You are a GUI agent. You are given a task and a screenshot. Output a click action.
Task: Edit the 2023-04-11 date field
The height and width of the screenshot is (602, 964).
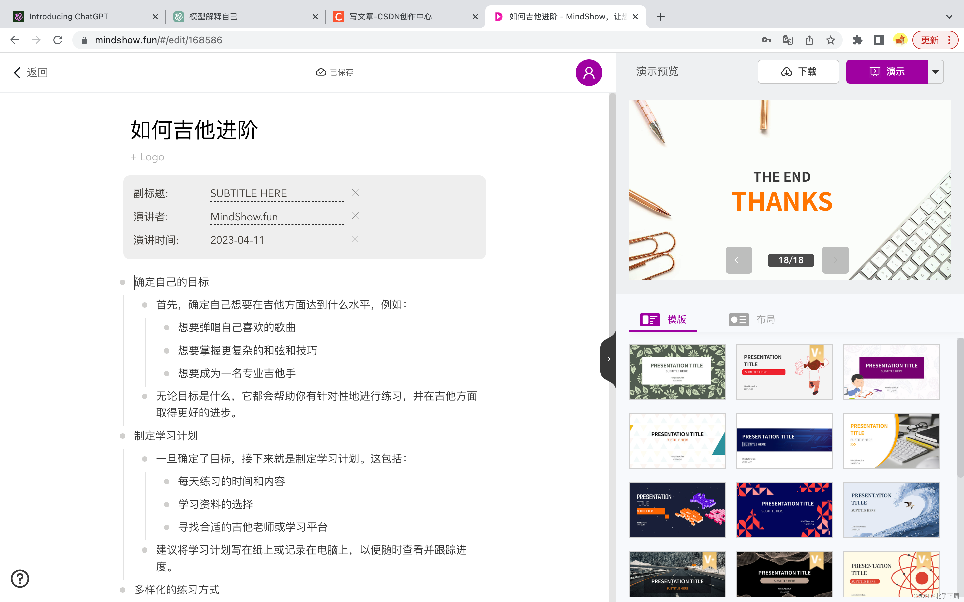[x=277, y=240]
